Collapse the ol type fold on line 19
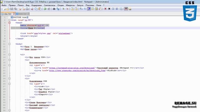 click(x=9, y=65)
